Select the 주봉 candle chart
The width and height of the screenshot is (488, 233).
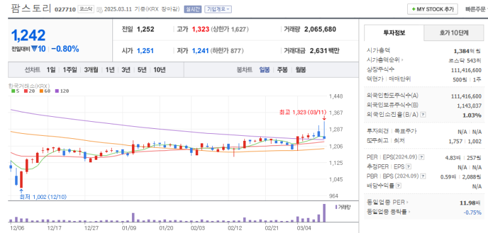pyautogui.click(x=282, y=70)
